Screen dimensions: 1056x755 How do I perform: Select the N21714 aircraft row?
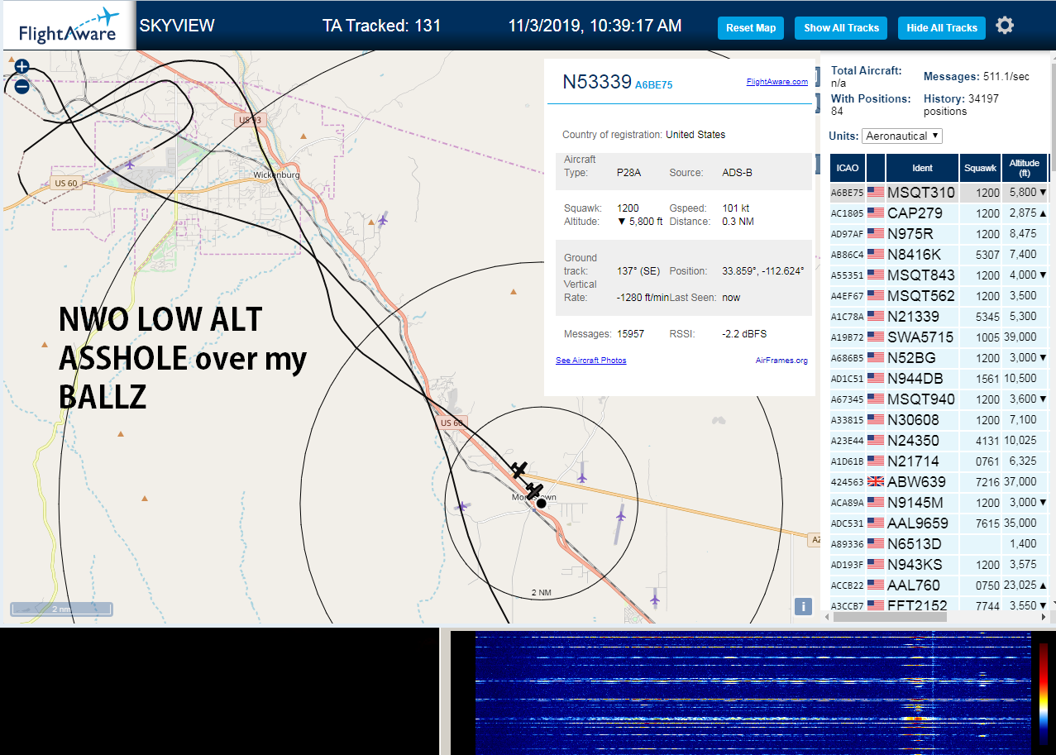939,461
